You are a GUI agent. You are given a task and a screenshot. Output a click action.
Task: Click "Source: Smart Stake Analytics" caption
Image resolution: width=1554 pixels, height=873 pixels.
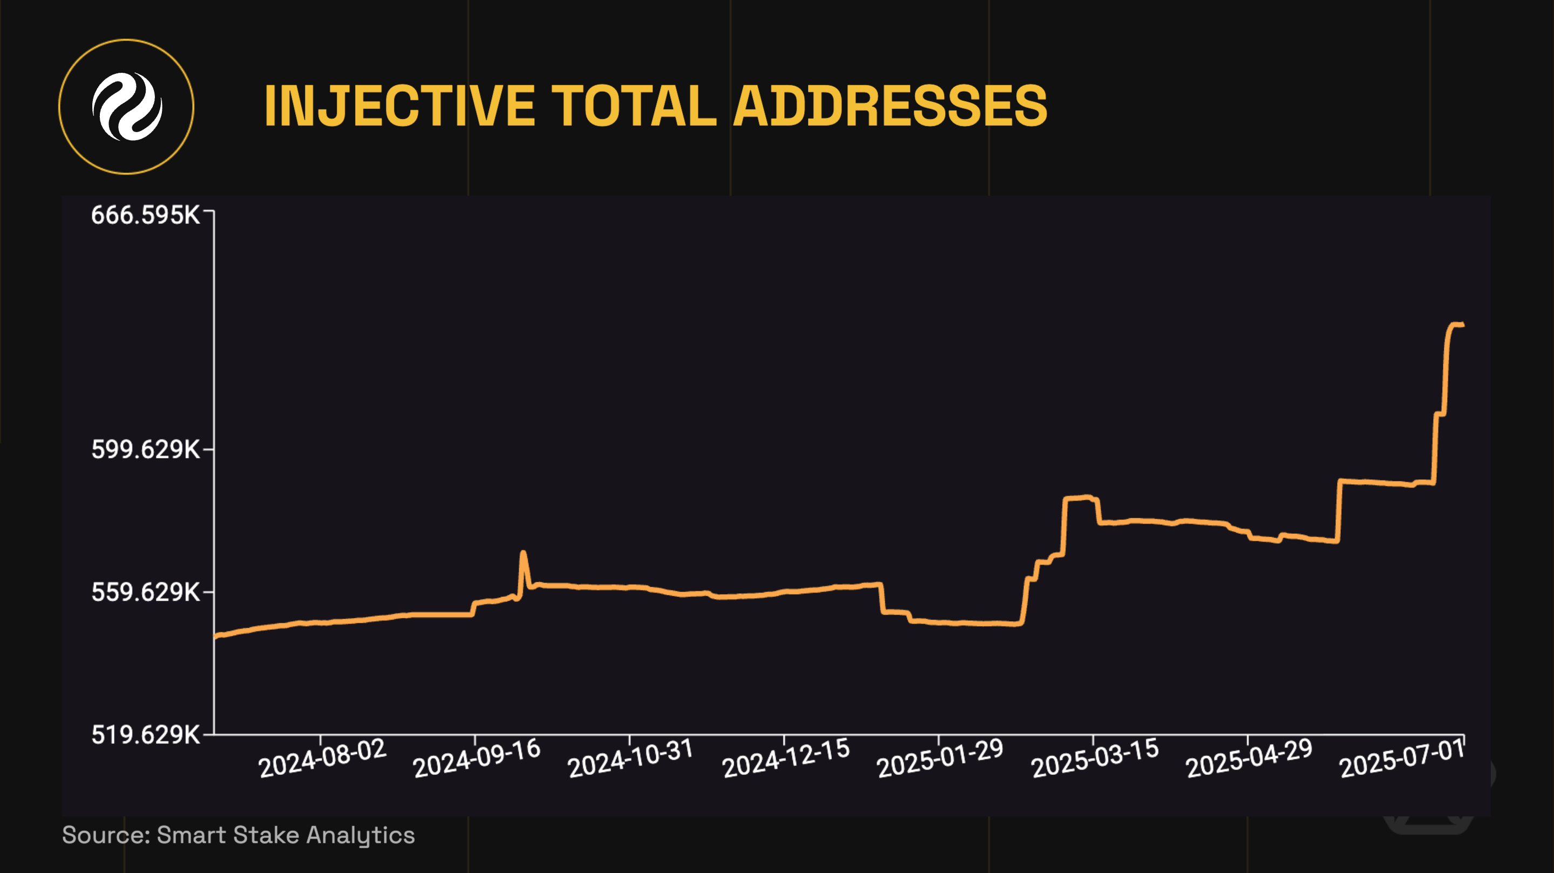(238, 836)
